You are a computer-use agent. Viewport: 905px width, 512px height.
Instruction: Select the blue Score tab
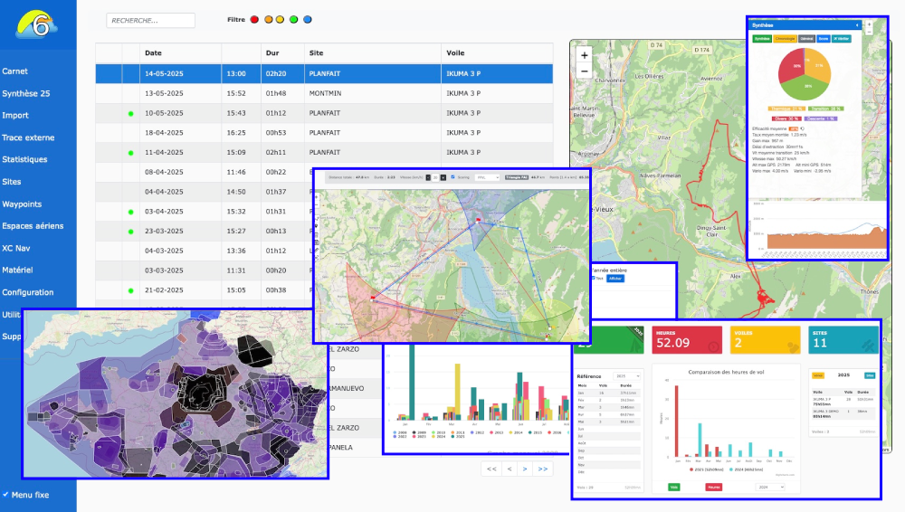point(824,39)
